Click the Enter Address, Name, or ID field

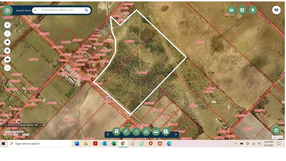click(61, 10)
